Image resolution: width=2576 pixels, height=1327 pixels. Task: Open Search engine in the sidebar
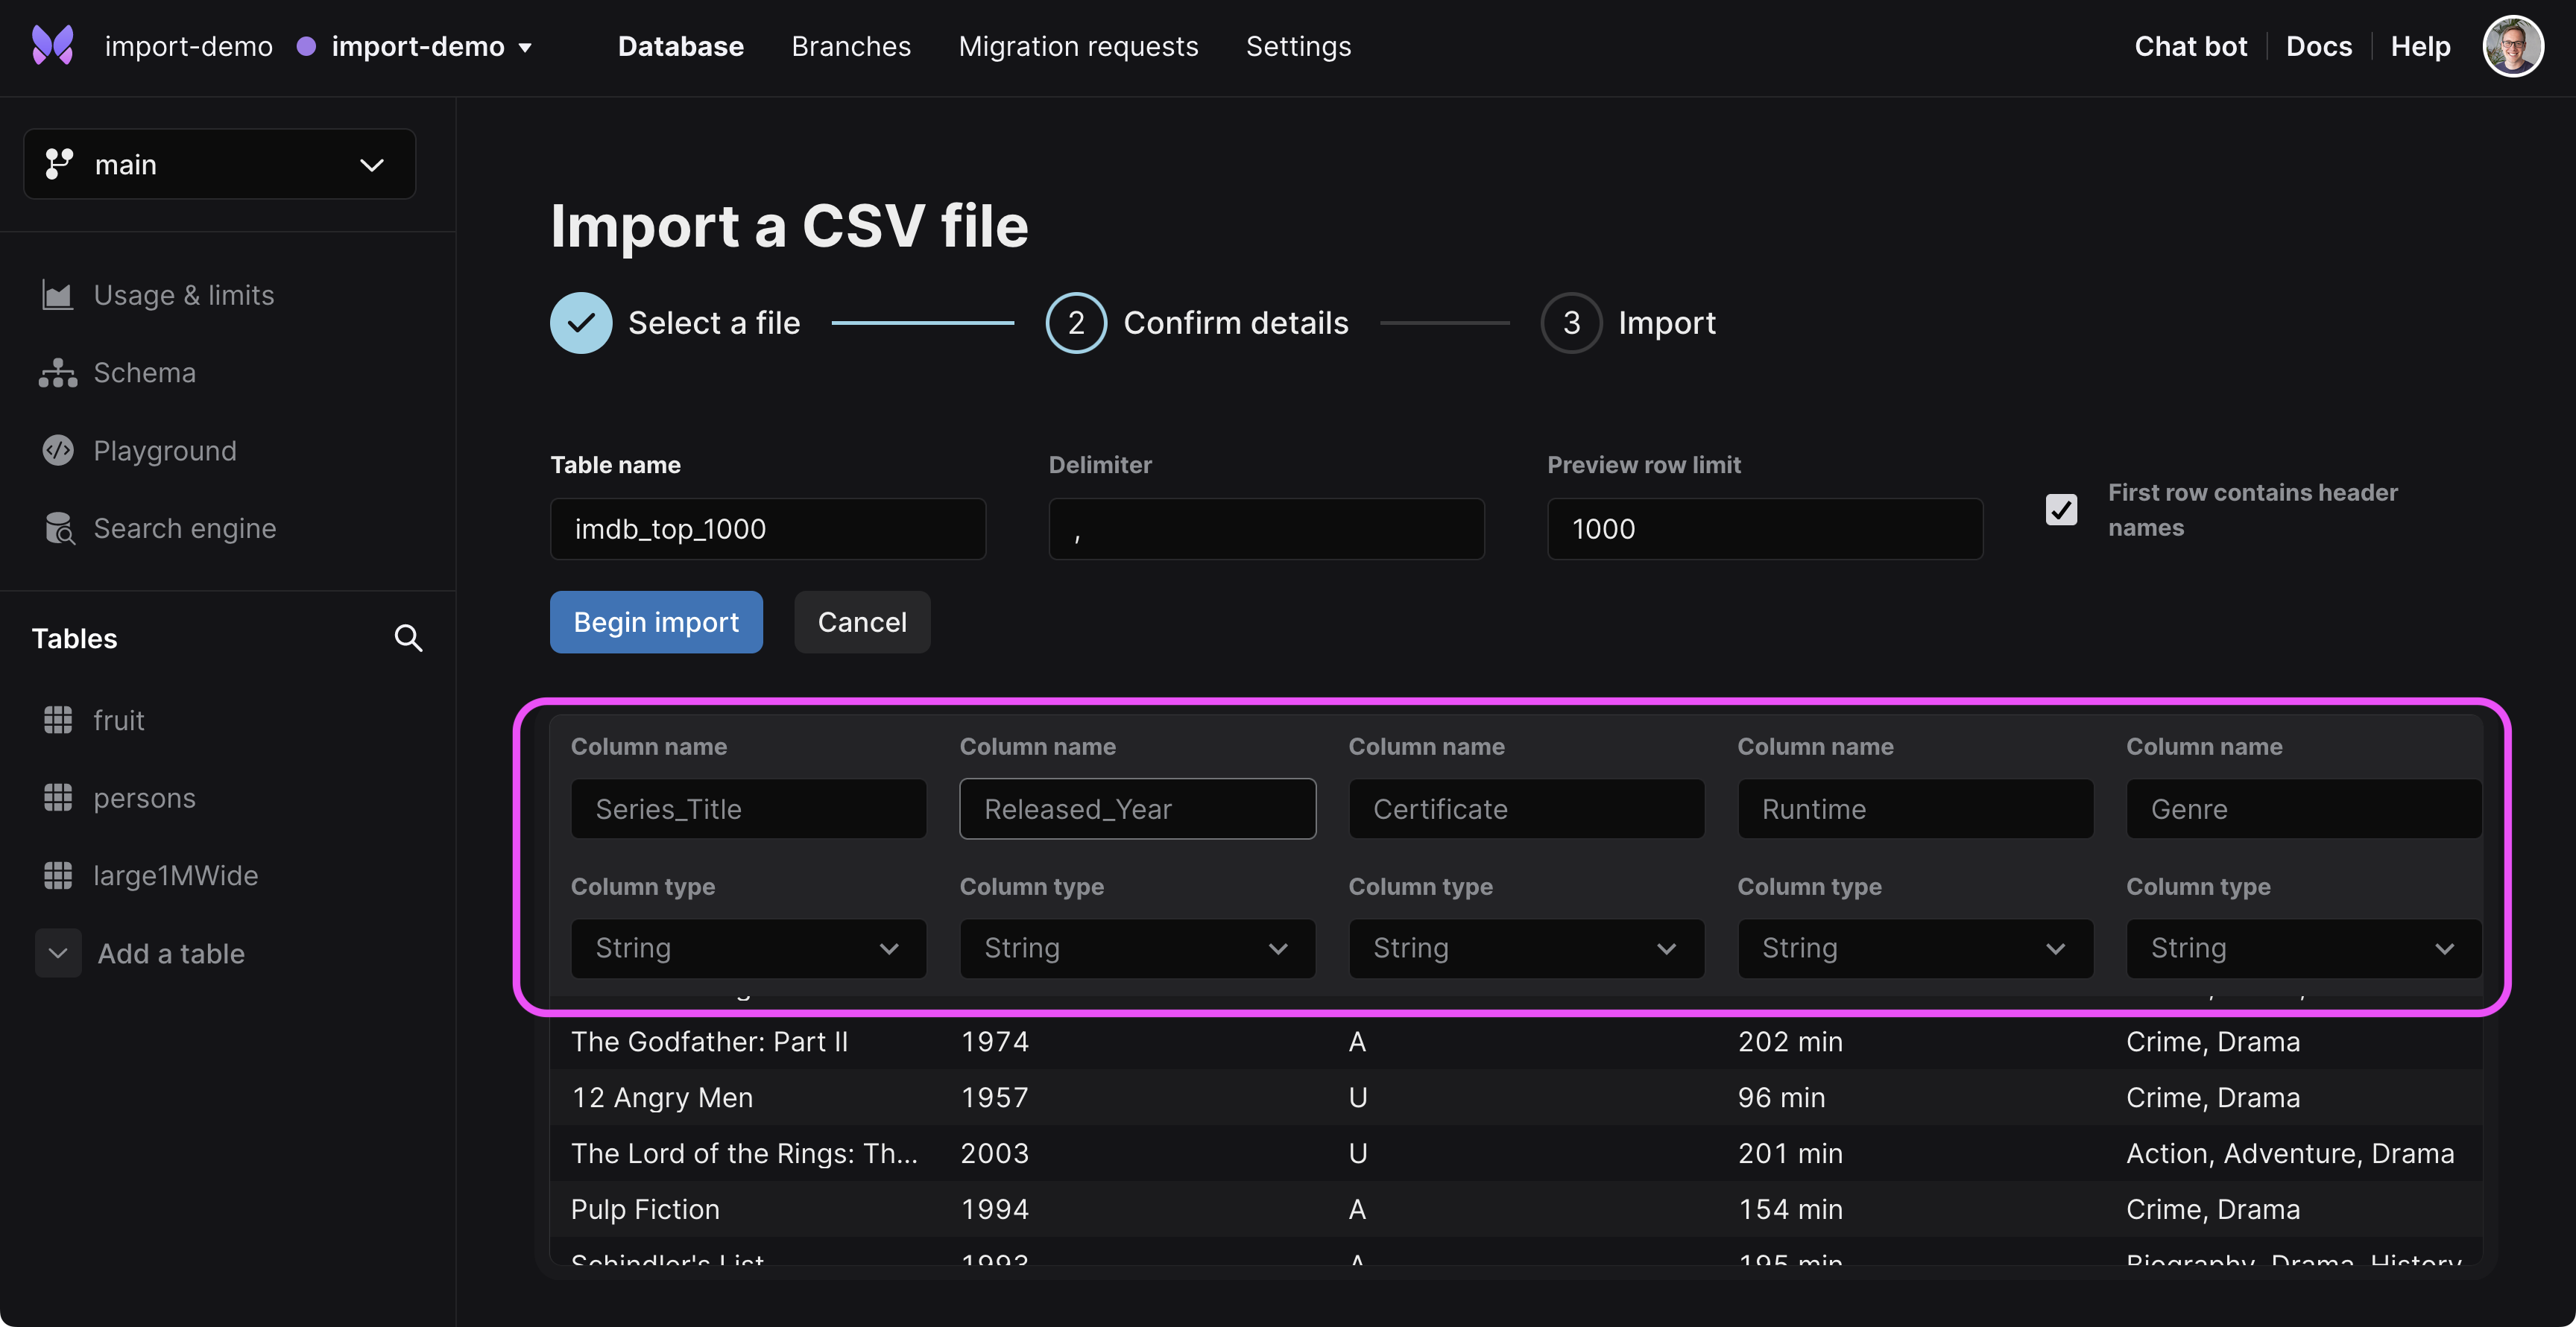point(185,528)
